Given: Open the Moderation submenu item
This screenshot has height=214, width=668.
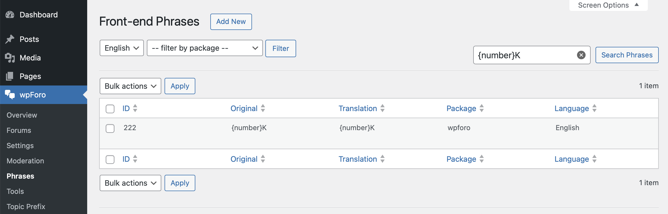Looking at the screenshot, I should click(x=25, y=161).
